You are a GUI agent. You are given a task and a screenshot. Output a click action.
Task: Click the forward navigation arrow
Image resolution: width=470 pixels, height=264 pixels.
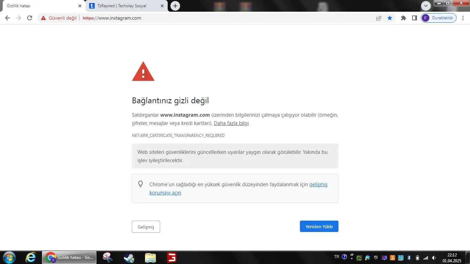(19, 18)
